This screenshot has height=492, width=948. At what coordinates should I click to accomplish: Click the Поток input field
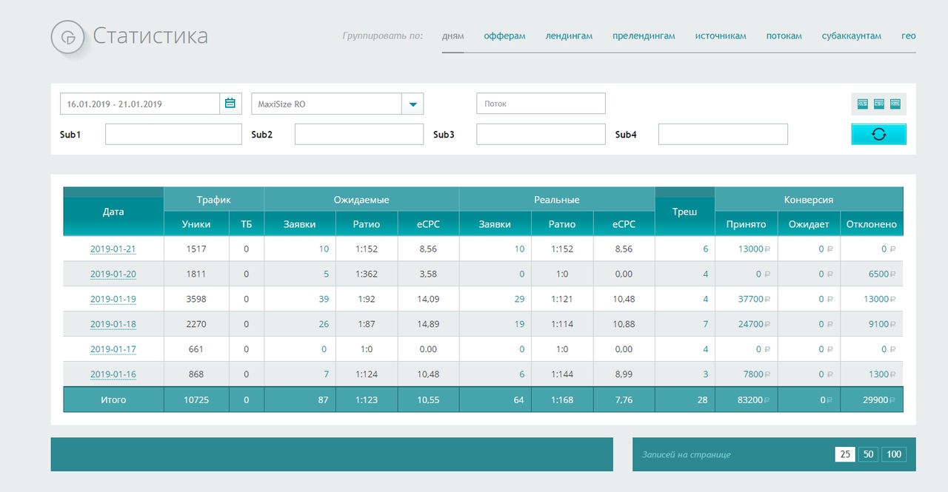click(x=541, y=104)
